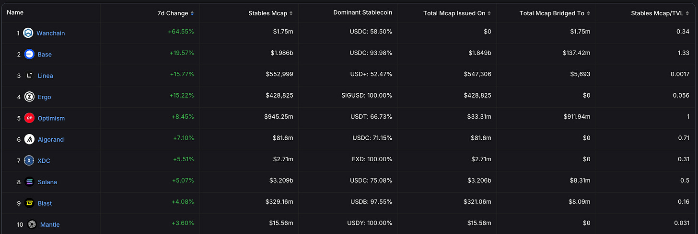Open the Wanchain chain link

click(x=50, y=33)
